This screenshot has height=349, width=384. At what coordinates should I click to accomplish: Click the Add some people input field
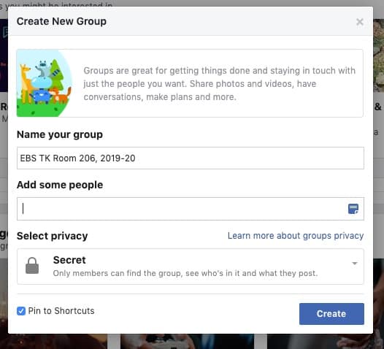(x=191, y=209)
